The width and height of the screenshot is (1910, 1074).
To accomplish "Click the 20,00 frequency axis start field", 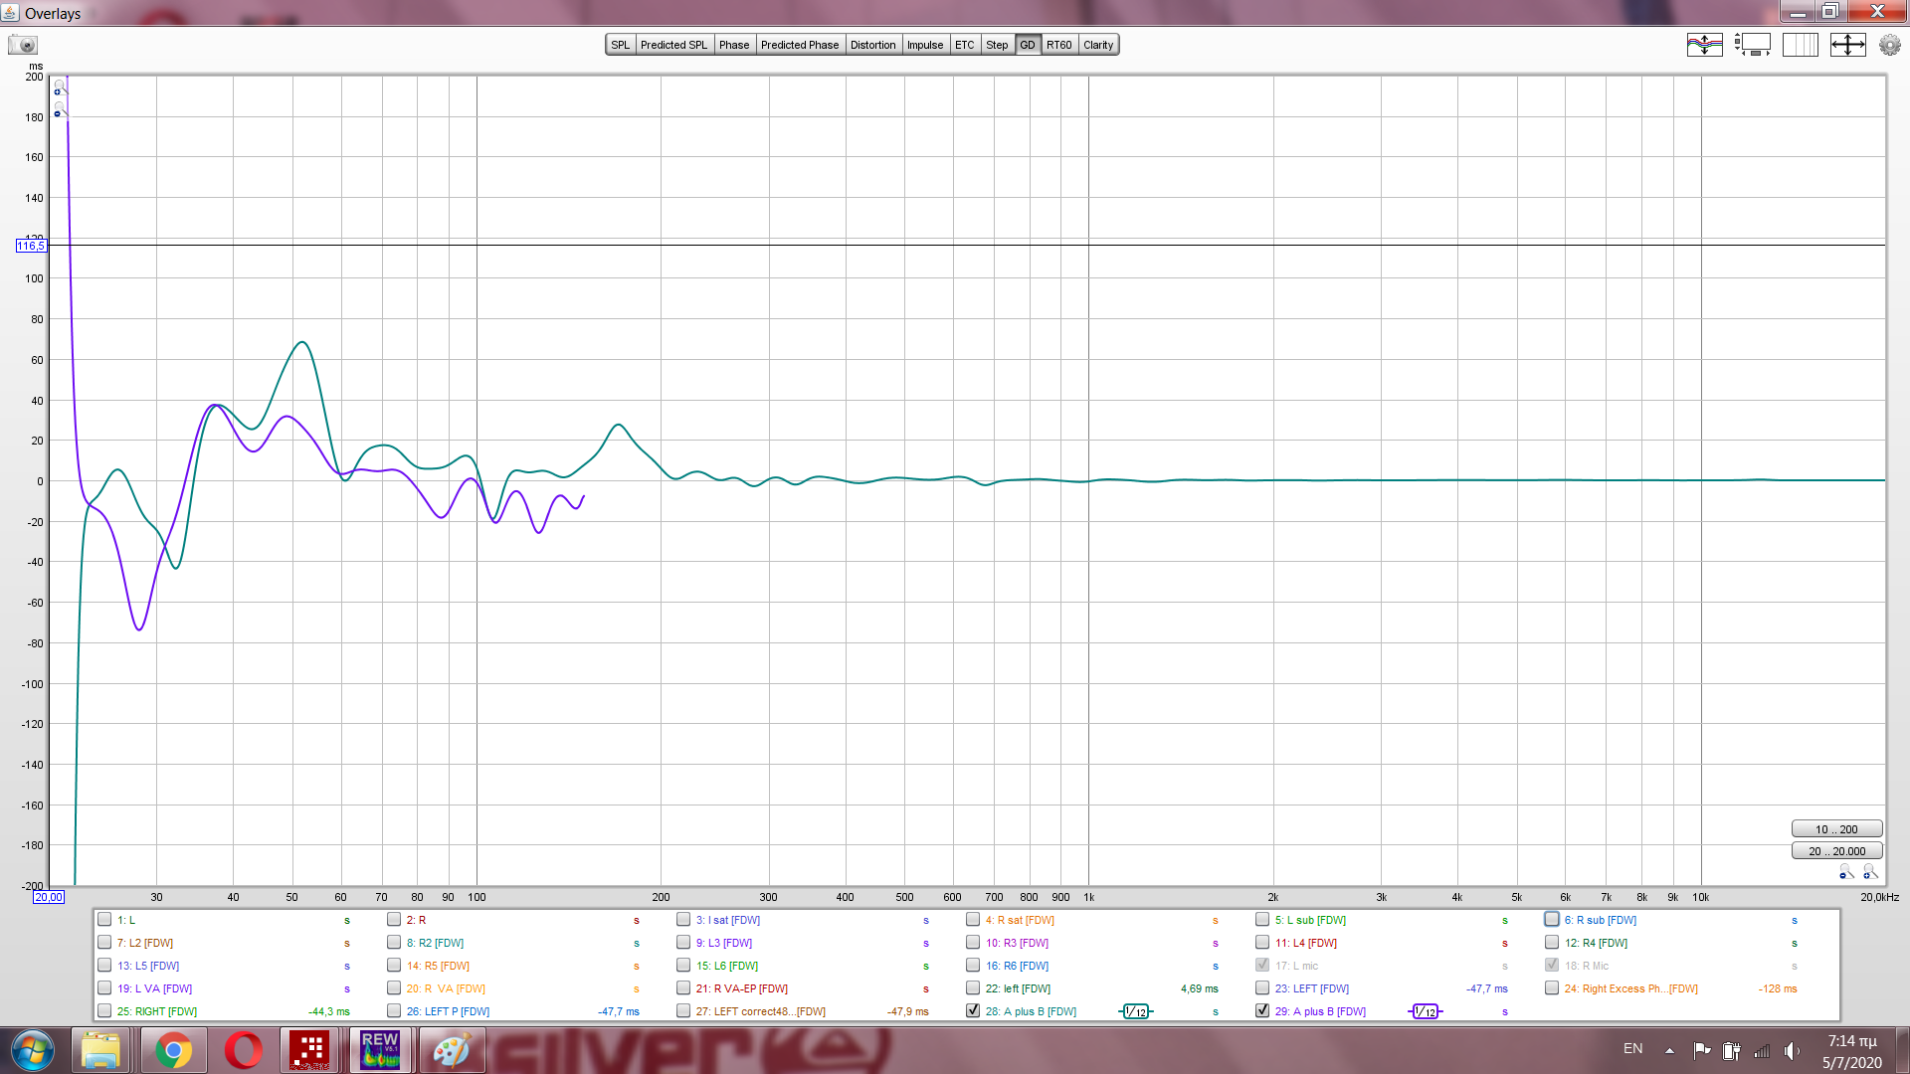I will [x=49, y=897].
